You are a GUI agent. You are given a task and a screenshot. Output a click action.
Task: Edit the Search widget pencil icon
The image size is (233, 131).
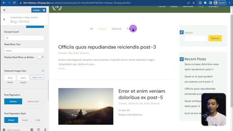[182, 32]
